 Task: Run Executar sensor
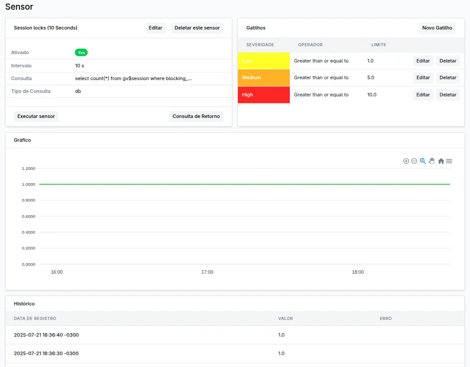(x=36, y=116)
